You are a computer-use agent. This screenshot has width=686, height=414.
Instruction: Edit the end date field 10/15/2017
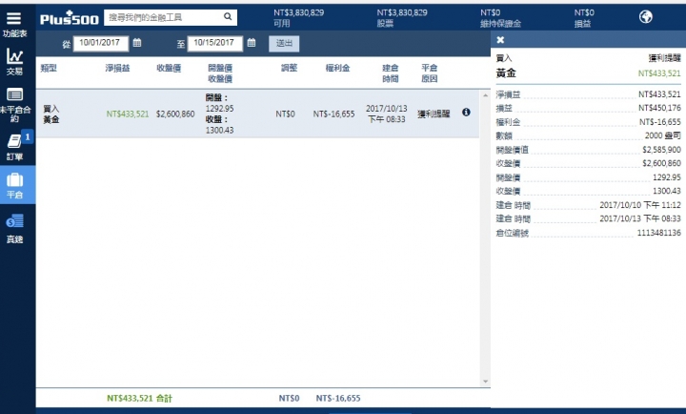tap(214, 43)
